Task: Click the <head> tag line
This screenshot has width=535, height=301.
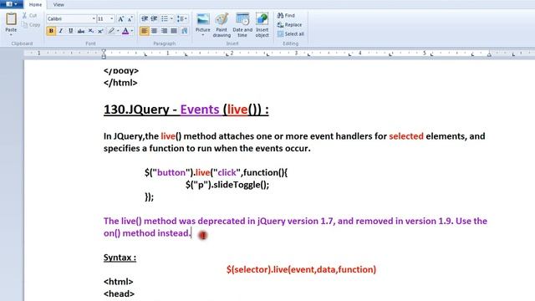Action: click(x=119, y=293)
